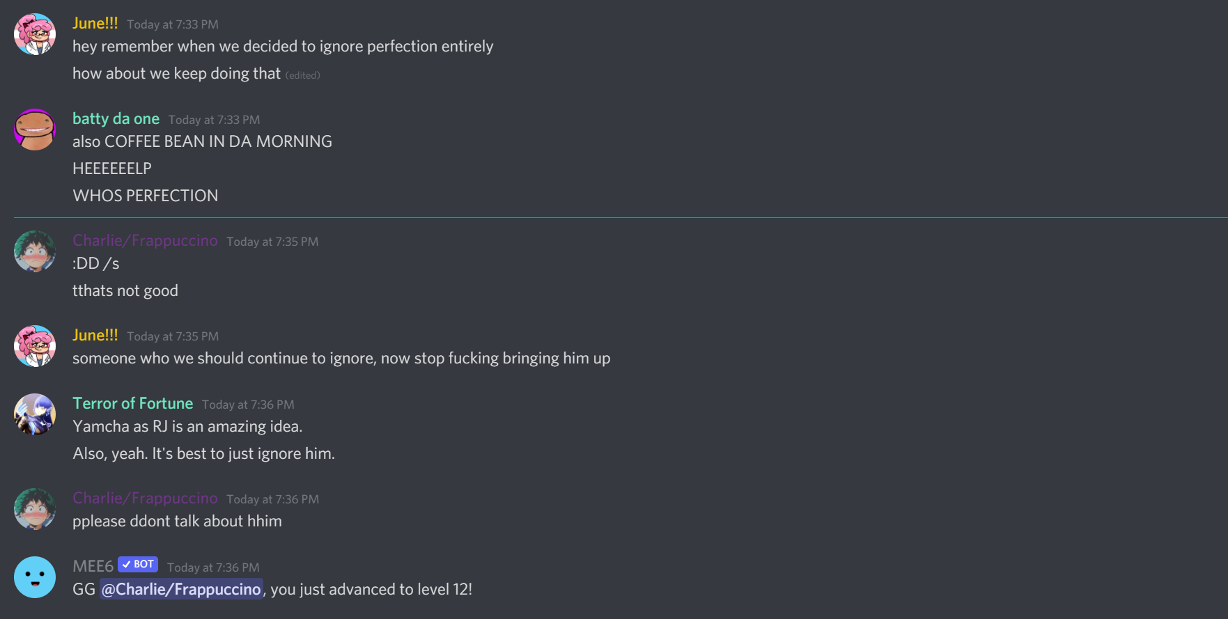Click the 'Terror of Fortune' username
The width and height of the screenshot is (1228, 619).
(132, 404)
